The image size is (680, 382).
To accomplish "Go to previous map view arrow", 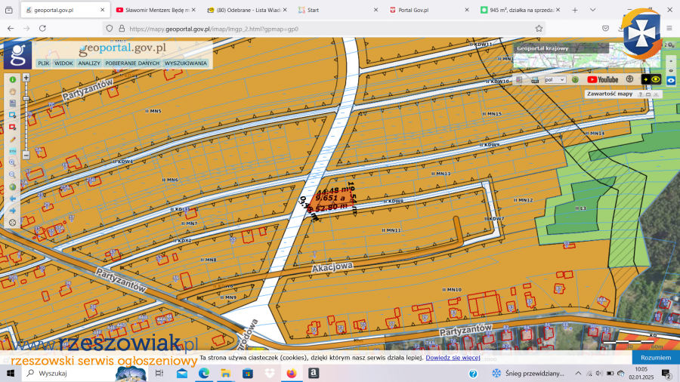I will 13,199.
